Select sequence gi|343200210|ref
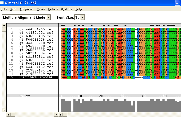This screenshot has height=125, width=181. pos(36,43)
